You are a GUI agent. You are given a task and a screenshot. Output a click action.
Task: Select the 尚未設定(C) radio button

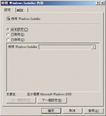point(8,30)
